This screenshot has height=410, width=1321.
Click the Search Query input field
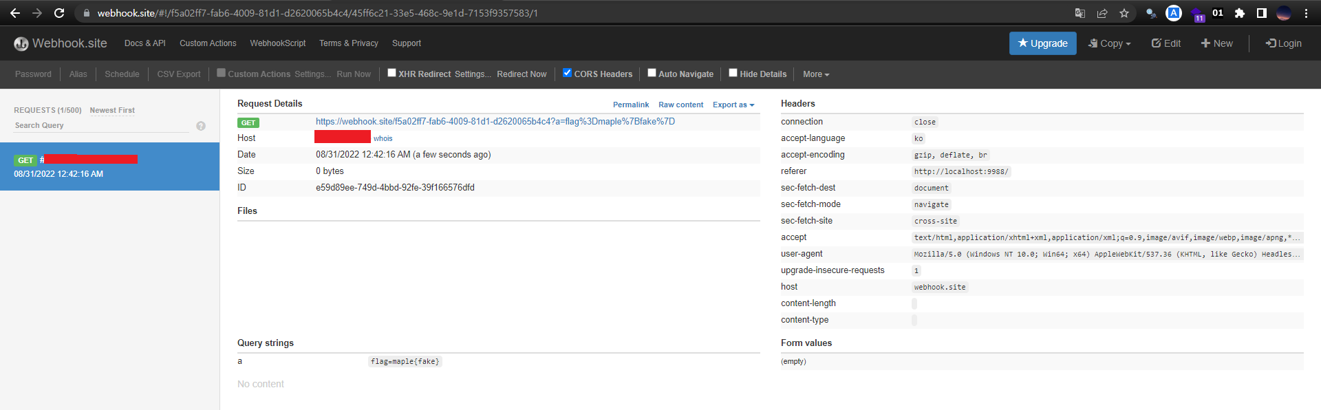click(x=101, y=125)
